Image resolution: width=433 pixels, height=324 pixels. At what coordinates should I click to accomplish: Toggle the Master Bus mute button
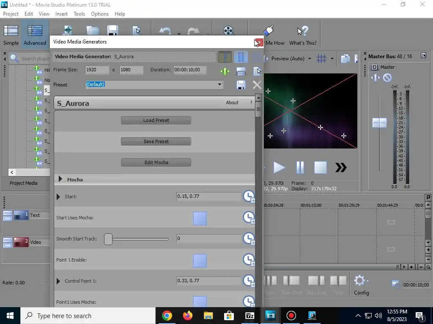coord(387,78)
